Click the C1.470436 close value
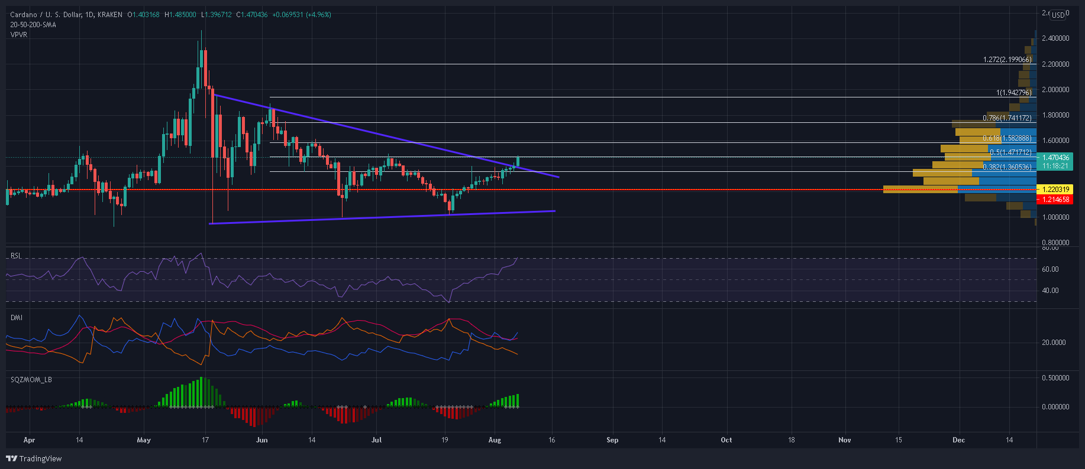 (x=251, y=15)
